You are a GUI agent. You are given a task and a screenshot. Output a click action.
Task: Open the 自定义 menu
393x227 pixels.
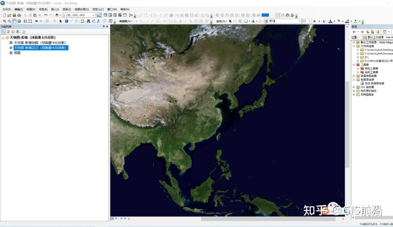point(98,9)
